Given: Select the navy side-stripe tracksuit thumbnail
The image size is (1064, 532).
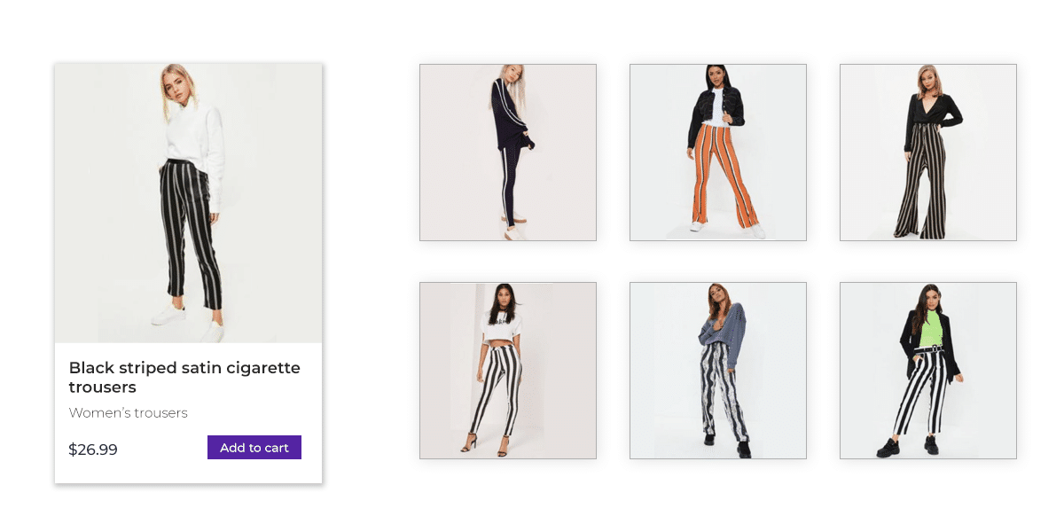Looking at the screenshot, I should point(508,153).
